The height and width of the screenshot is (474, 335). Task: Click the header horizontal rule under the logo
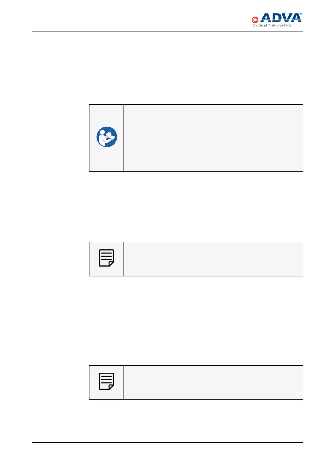pyautogui.click(x=167, y=32)
